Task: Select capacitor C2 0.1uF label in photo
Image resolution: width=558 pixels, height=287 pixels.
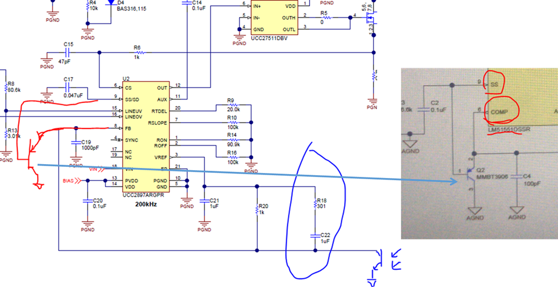Action: [438, 106]
